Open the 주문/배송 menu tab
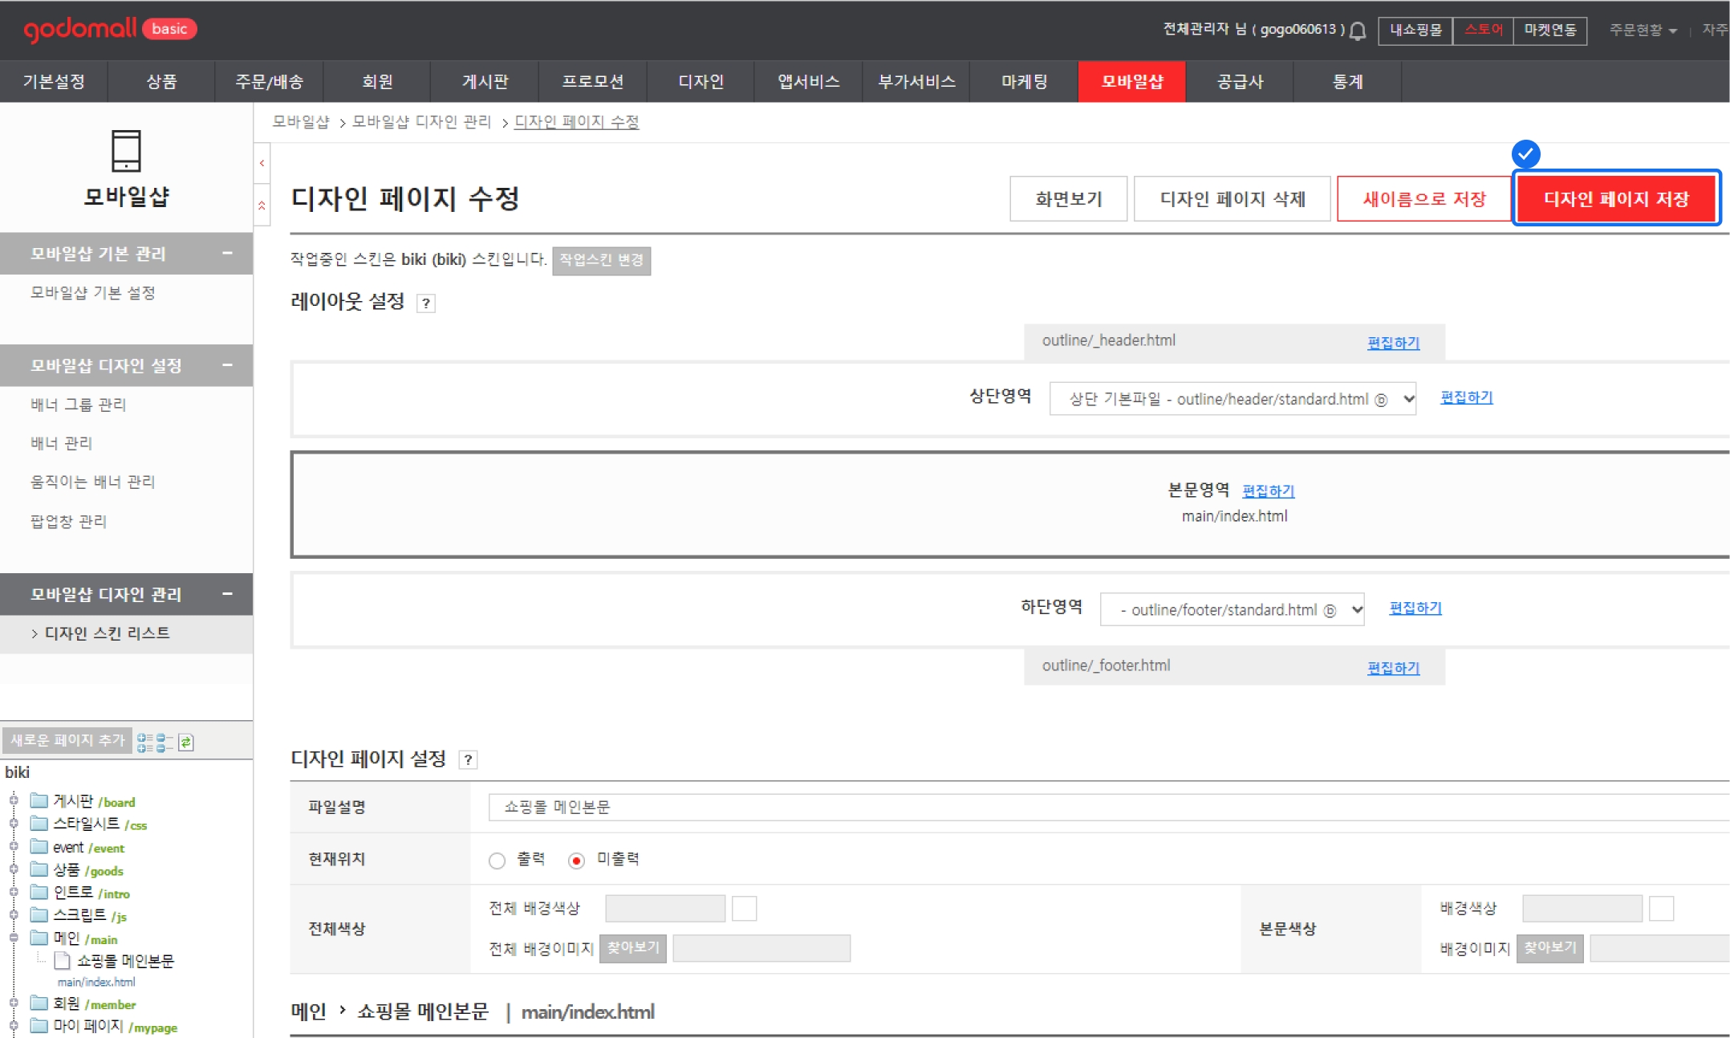 269,81
